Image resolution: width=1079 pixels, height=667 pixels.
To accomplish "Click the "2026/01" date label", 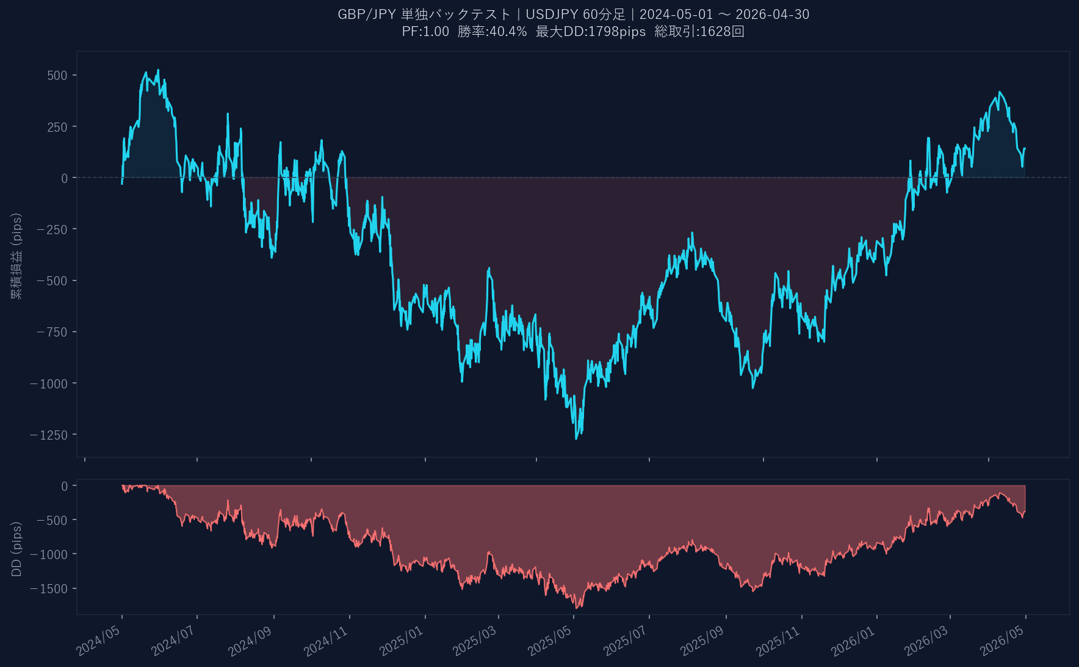I will [854, 640].
